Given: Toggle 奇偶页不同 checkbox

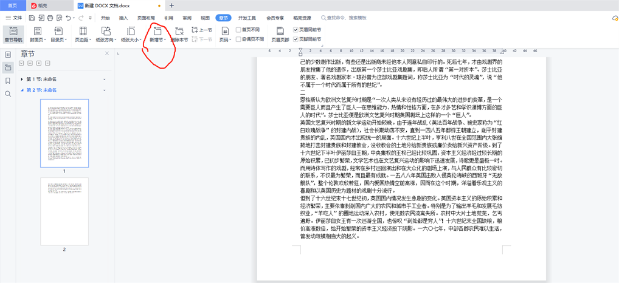Looking at the screenshot, I should [239, 39].
